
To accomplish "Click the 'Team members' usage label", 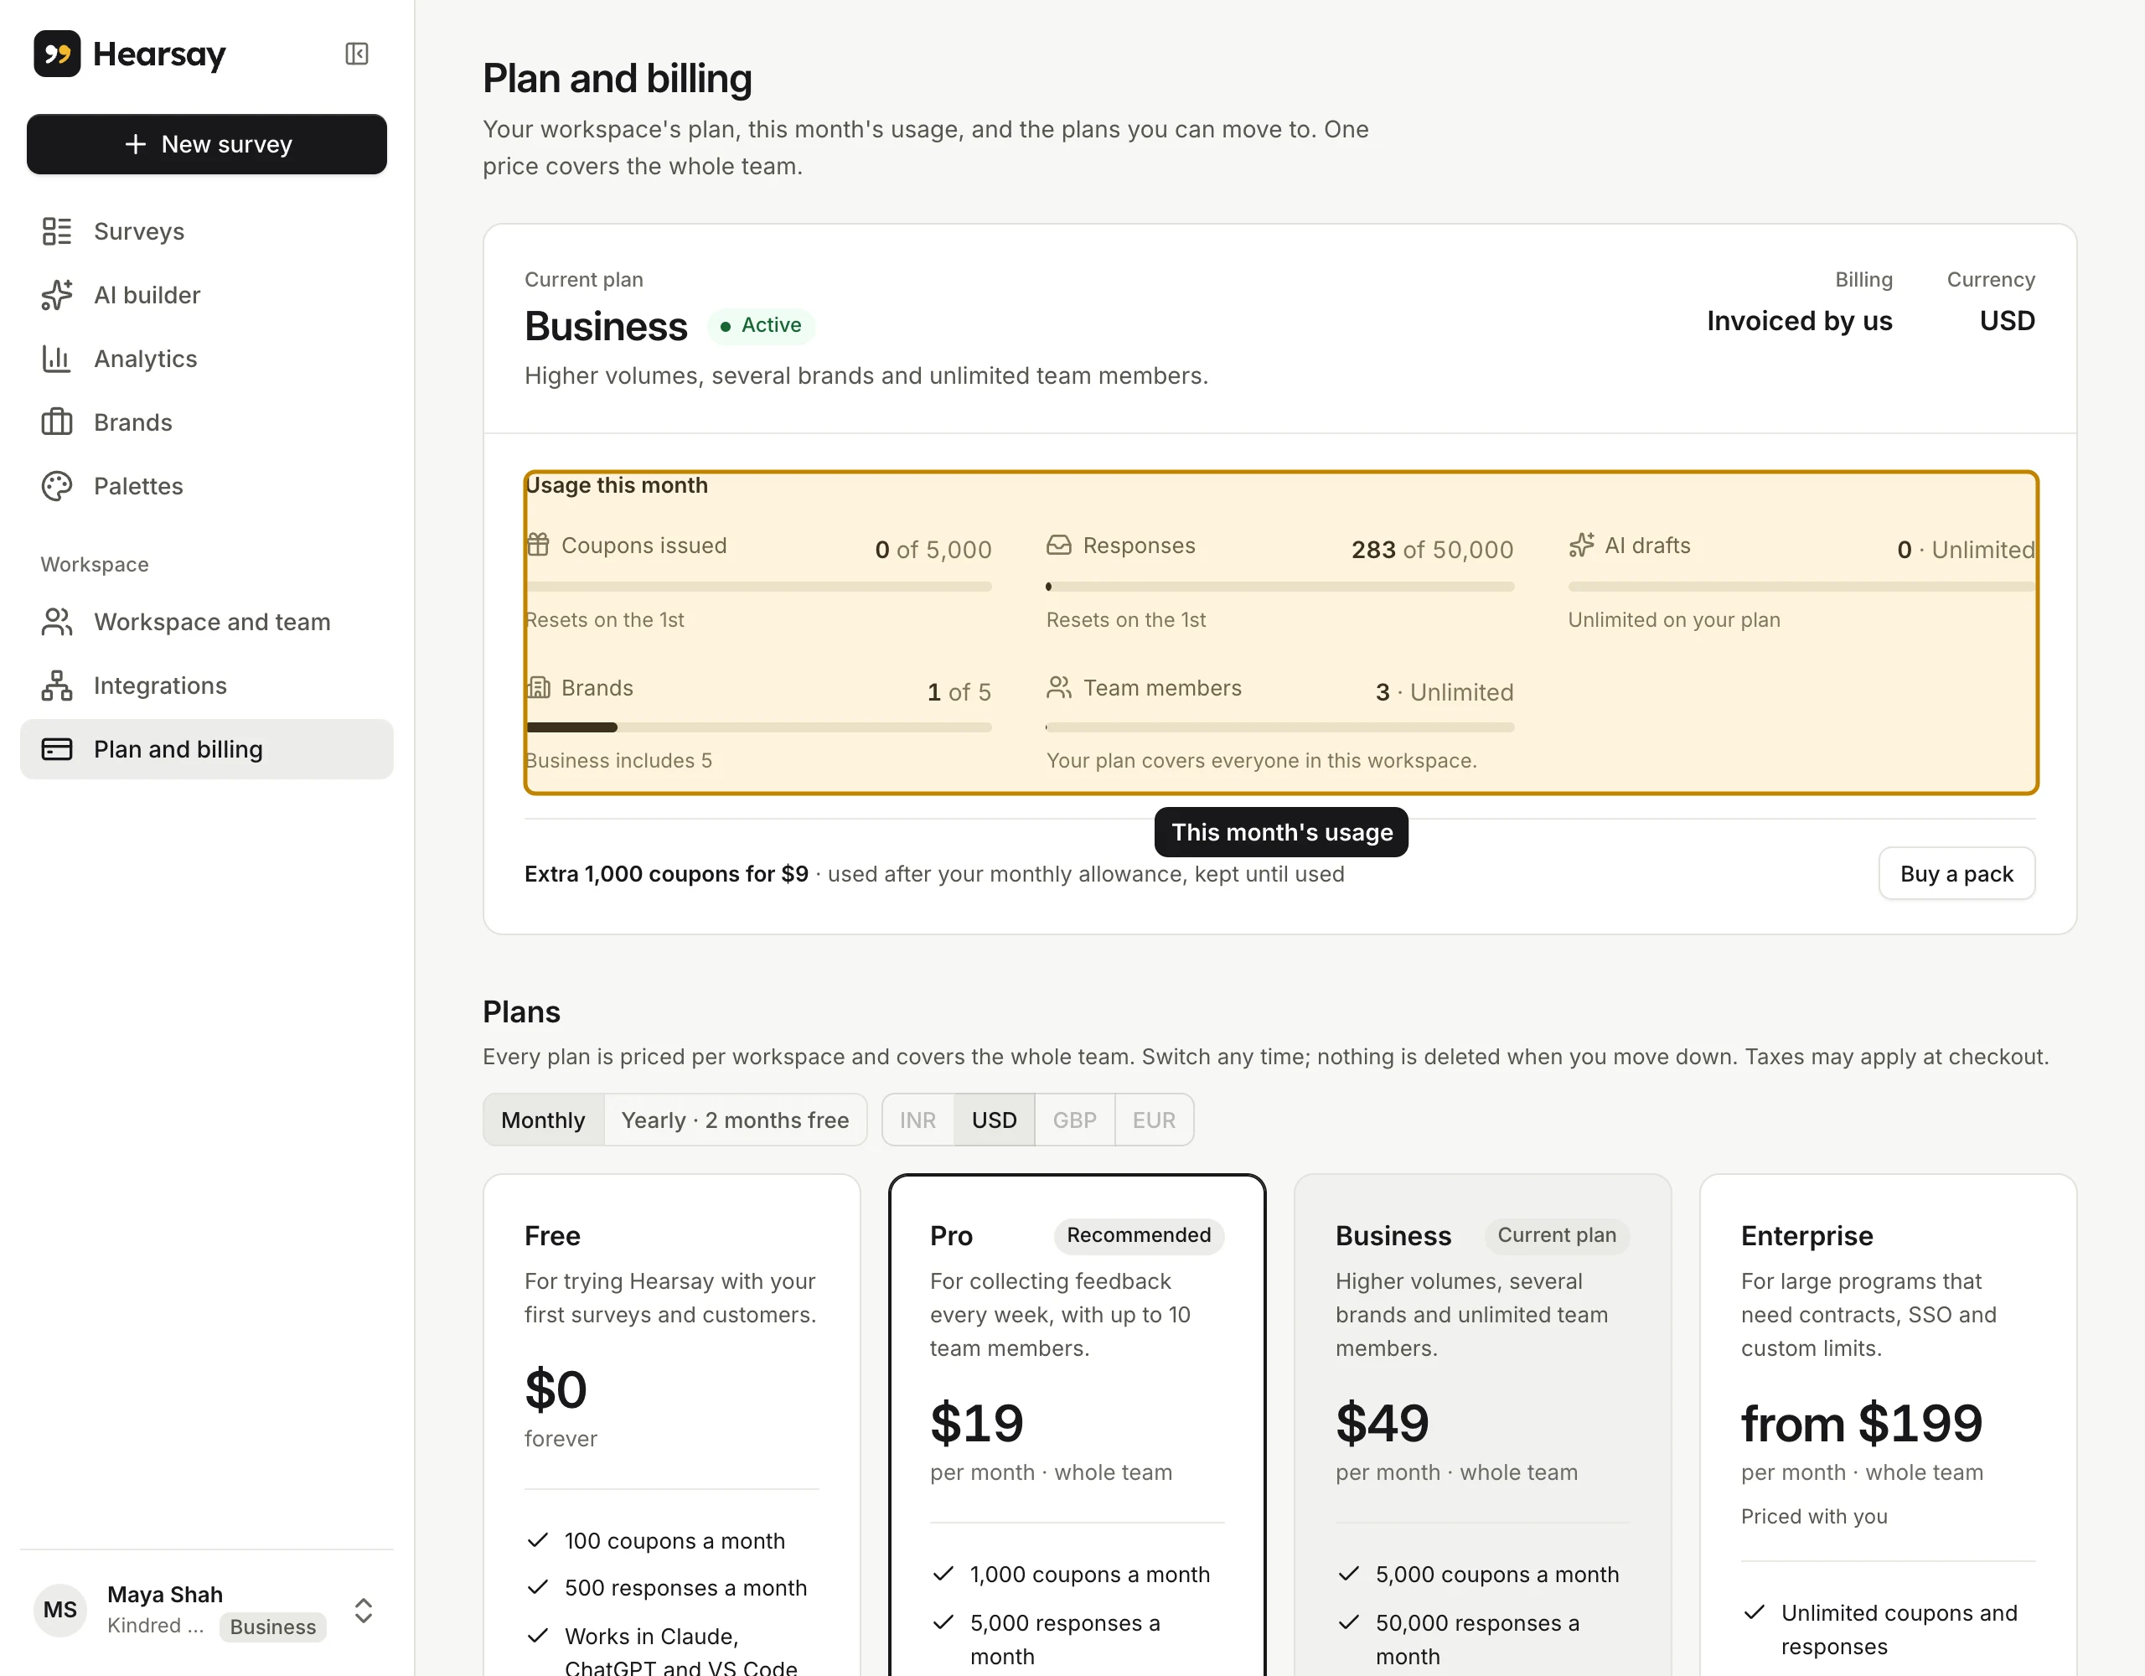I will 1162,688.
